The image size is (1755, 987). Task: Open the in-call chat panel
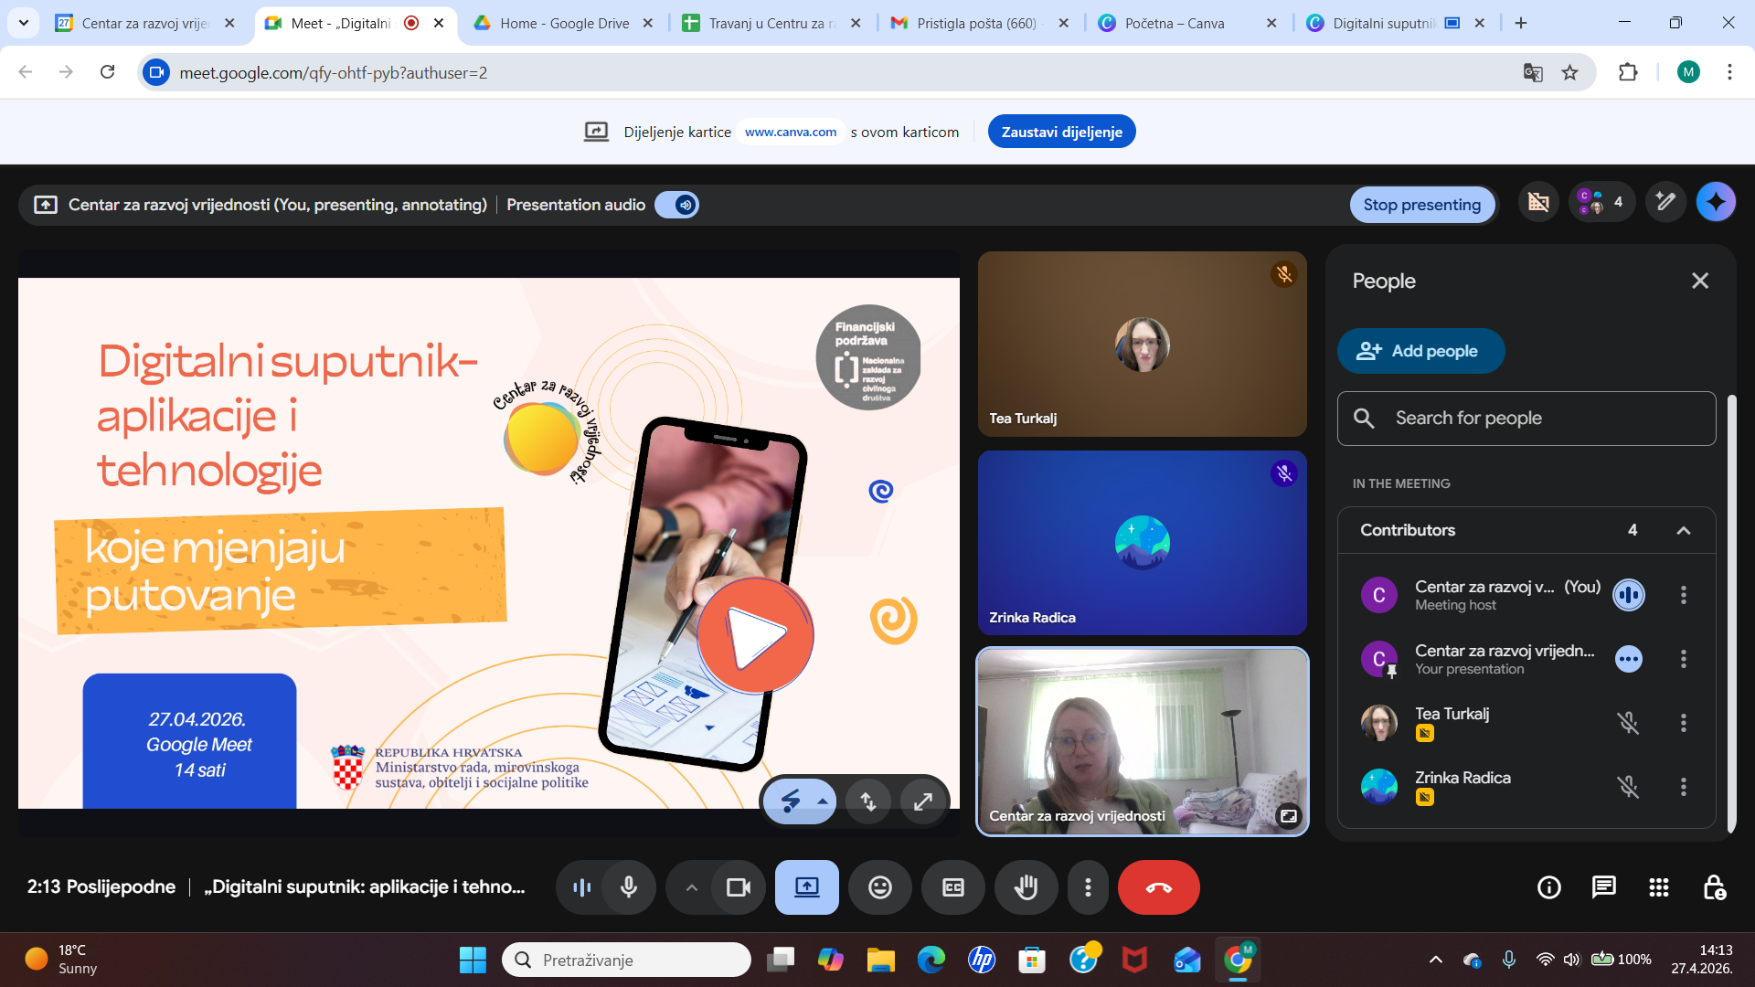pos(1603,887)
